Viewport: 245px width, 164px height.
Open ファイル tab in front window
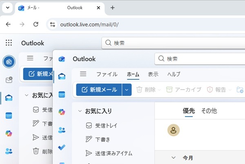click(x=107, y=74)
